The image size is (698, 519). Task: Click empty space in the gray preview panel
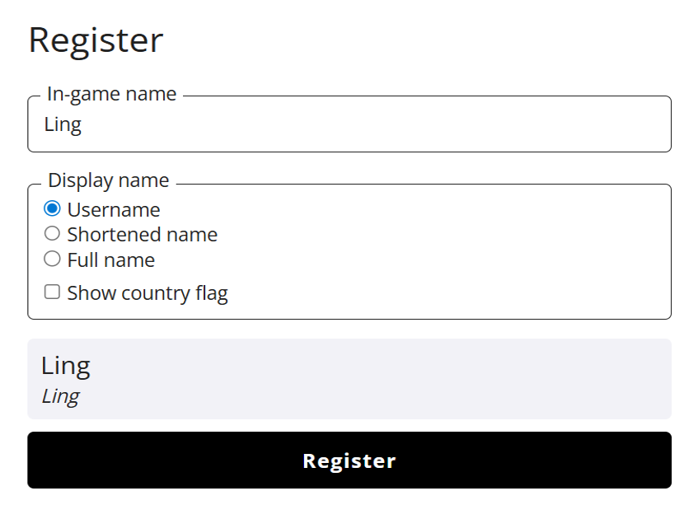tap(412, 379)
